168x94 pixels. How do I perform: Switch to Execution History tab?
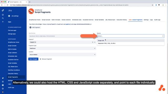[122, 20]
